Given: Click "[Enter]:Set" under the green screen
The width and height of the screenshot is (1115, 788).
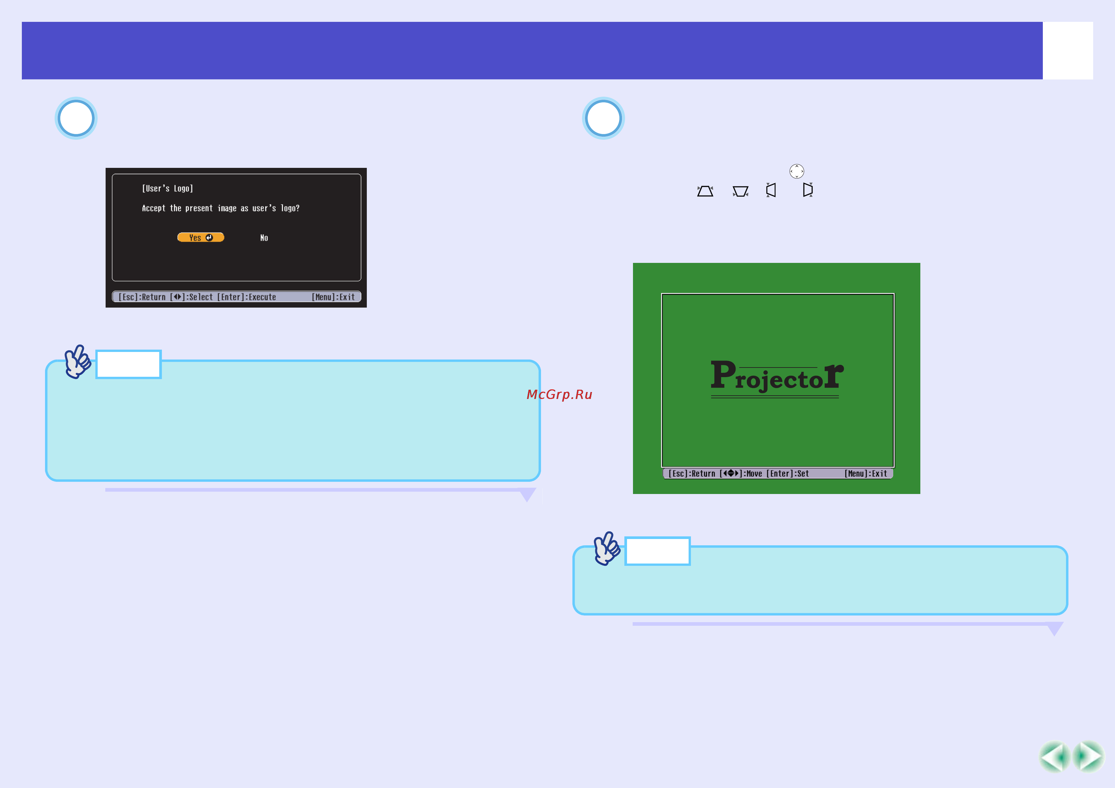Looking at the screenshot, I should click(x=788, y=474).
